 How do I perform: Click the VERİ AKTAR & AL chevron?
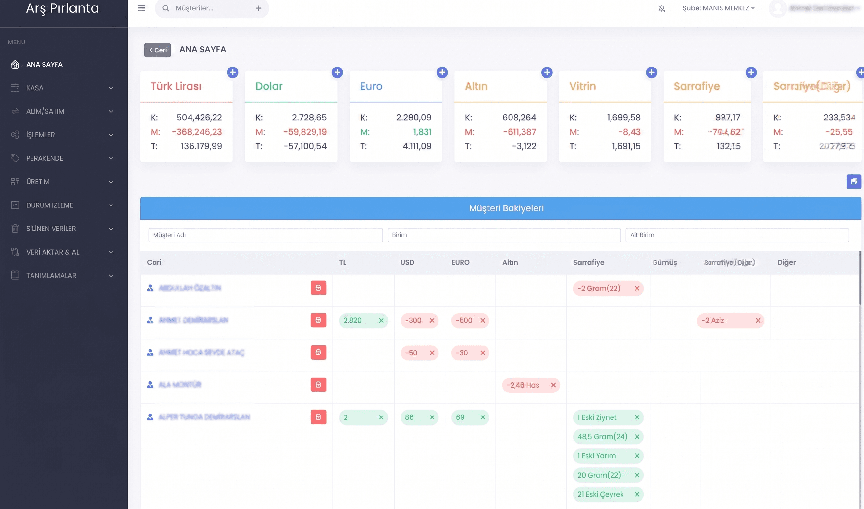pyautogui.click(x=111, y=252)
